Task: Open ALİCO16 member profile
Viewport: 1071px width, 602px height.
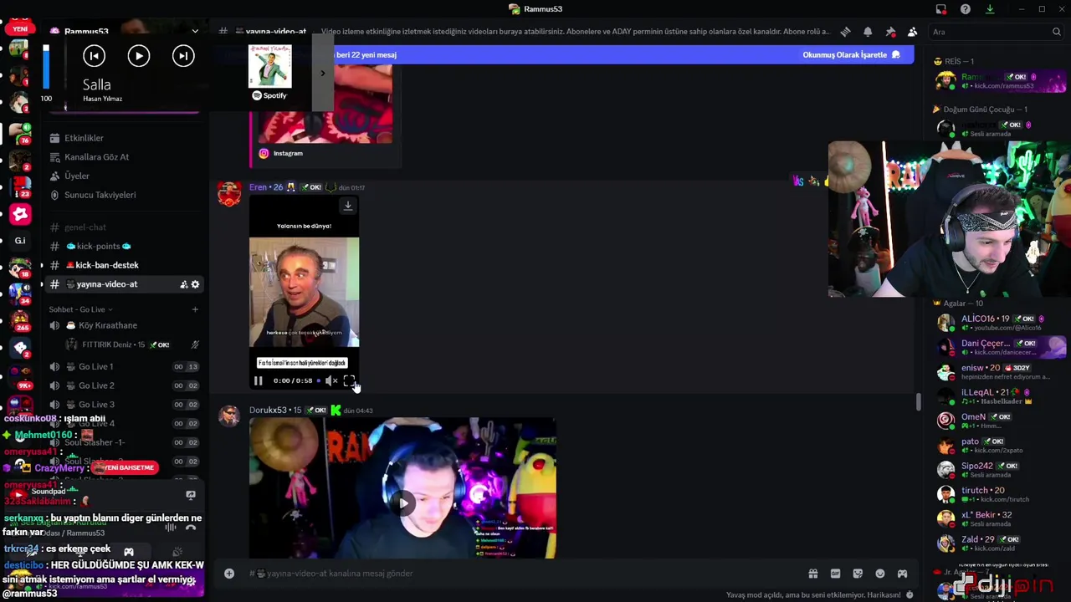Action: [1001, 323]
